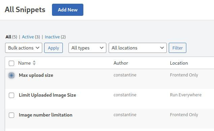214x131 pixels.
Task: Click the Apply button
Action: pos(53,48)
